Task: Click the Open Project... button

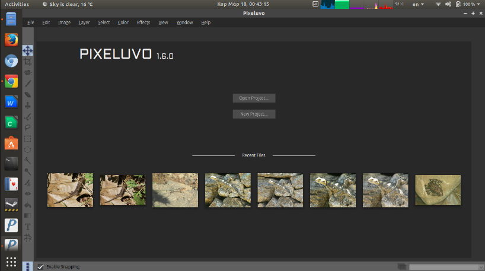Action: (254, 98)
